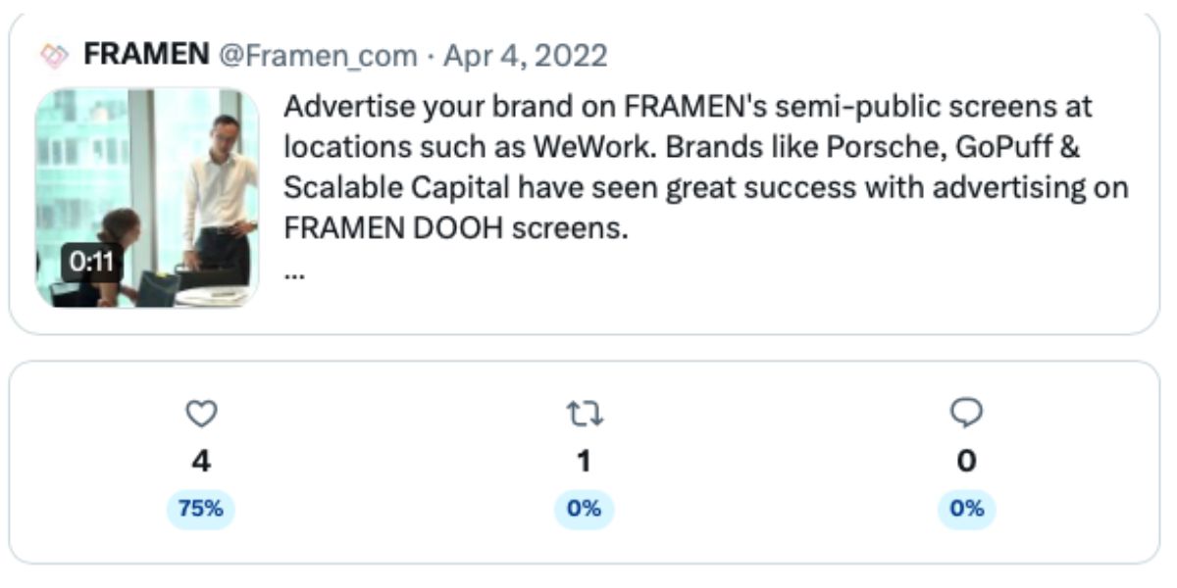Viewport: 1177px width, 588px height.
Task: Click the 0:11 video duration badge
Action: tap(92, 263)
